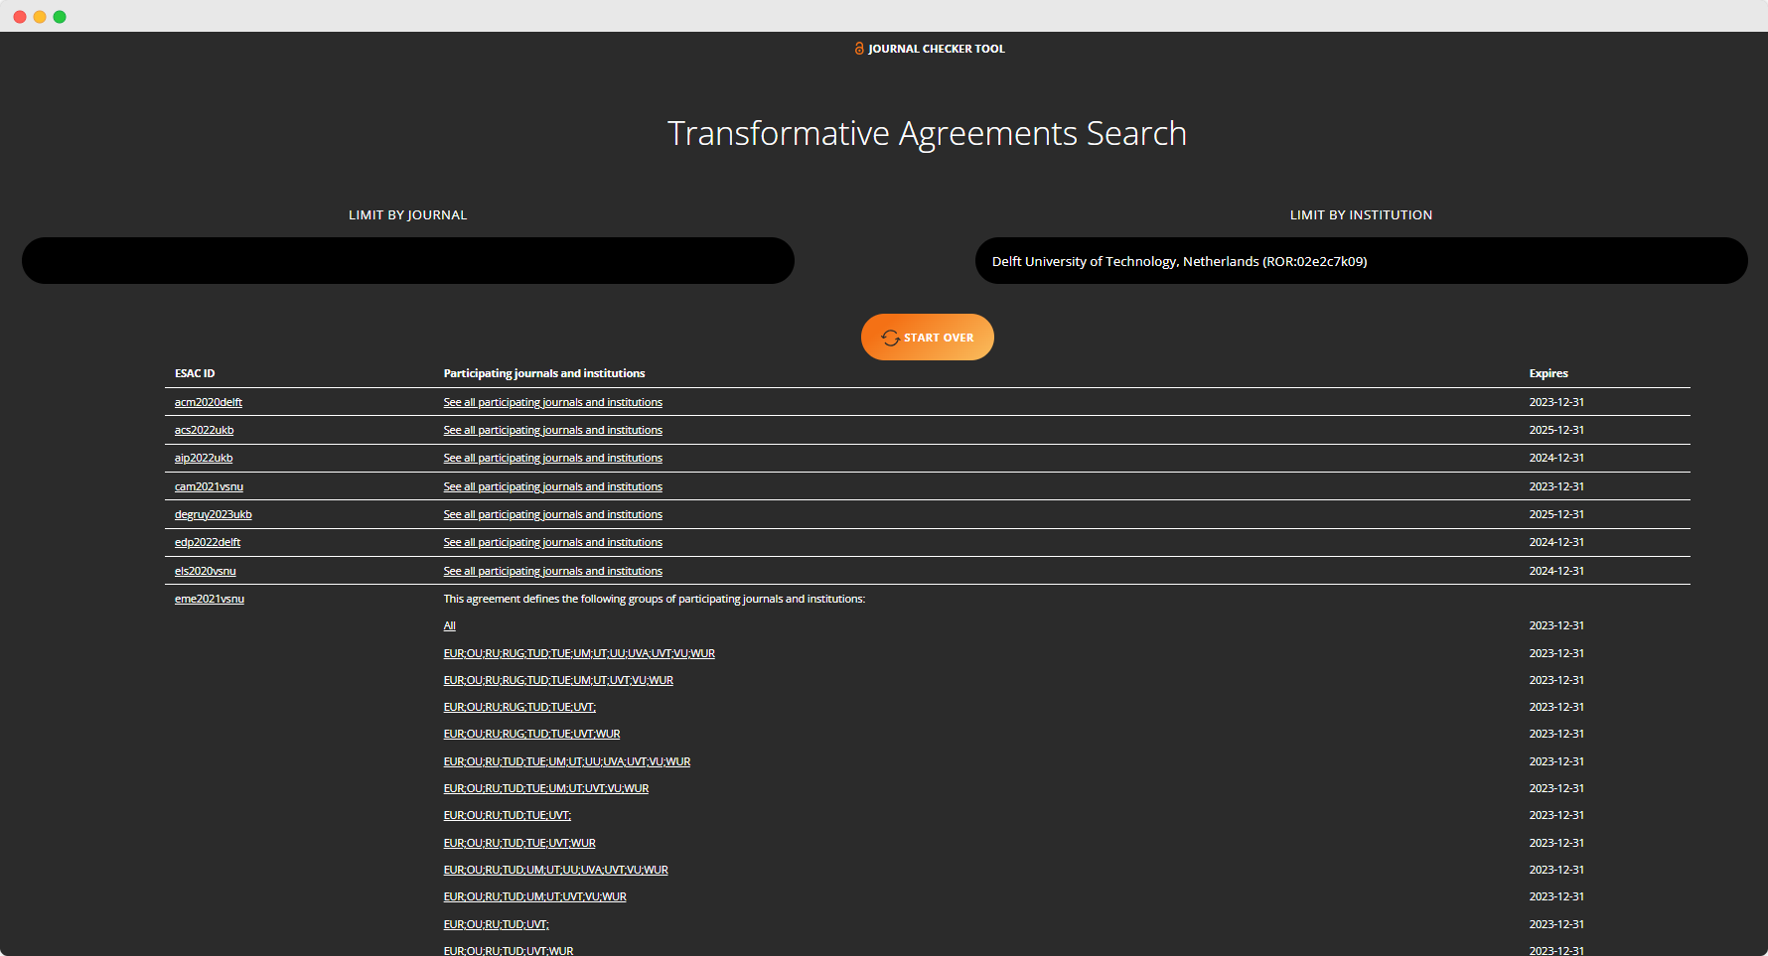This screenshot has height=956, width=1768.
Task: See all participating journals for acs2022ukb
Action: click(x=553, y=430)
